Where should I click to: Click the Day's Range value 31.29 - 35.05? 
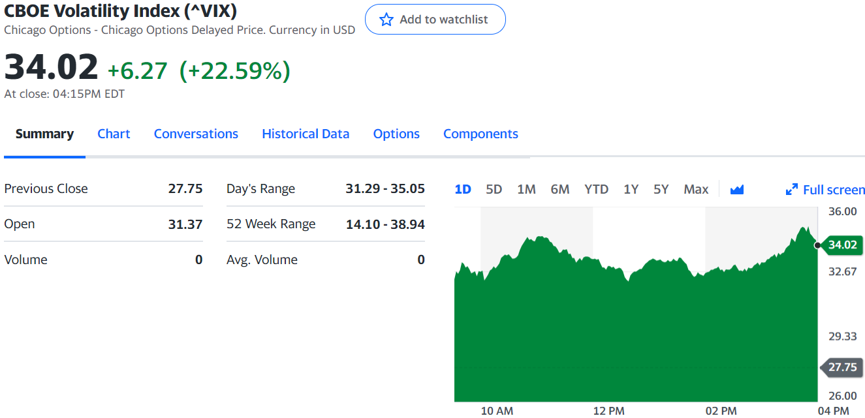(x=385, y=188)
